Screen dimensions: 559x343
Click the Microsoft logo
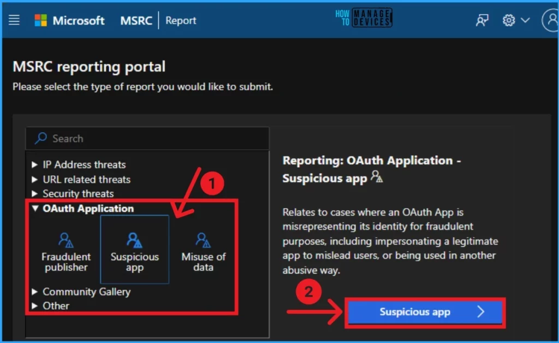pos(40,20)
